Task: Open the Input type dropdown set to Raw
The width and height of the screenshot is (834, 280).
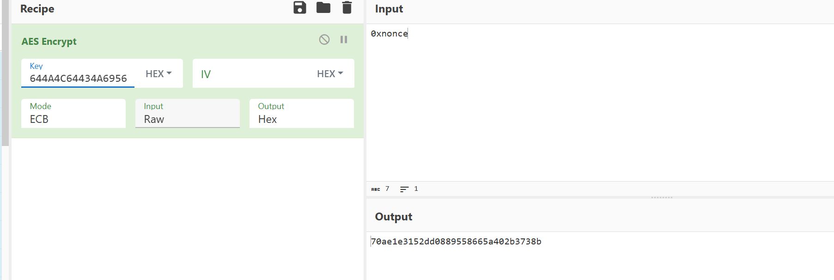Action: [187, 119]
